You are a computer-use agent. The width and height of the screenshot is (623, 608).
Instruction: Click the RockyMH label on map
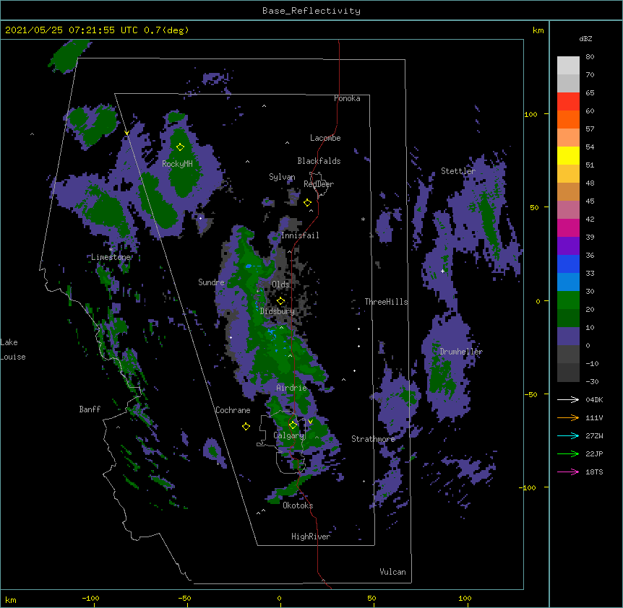pos(177,164)
